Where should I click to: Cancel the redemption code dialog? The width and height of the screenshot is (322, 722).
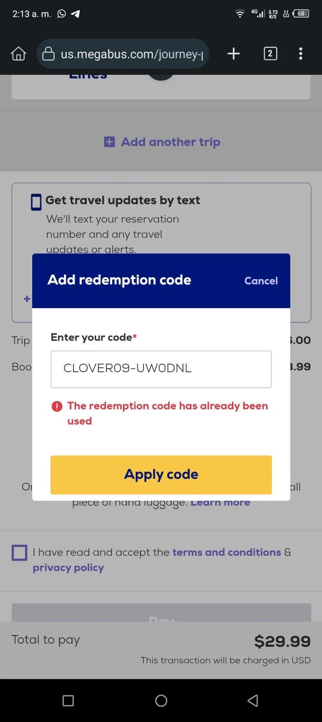(261, 281)
